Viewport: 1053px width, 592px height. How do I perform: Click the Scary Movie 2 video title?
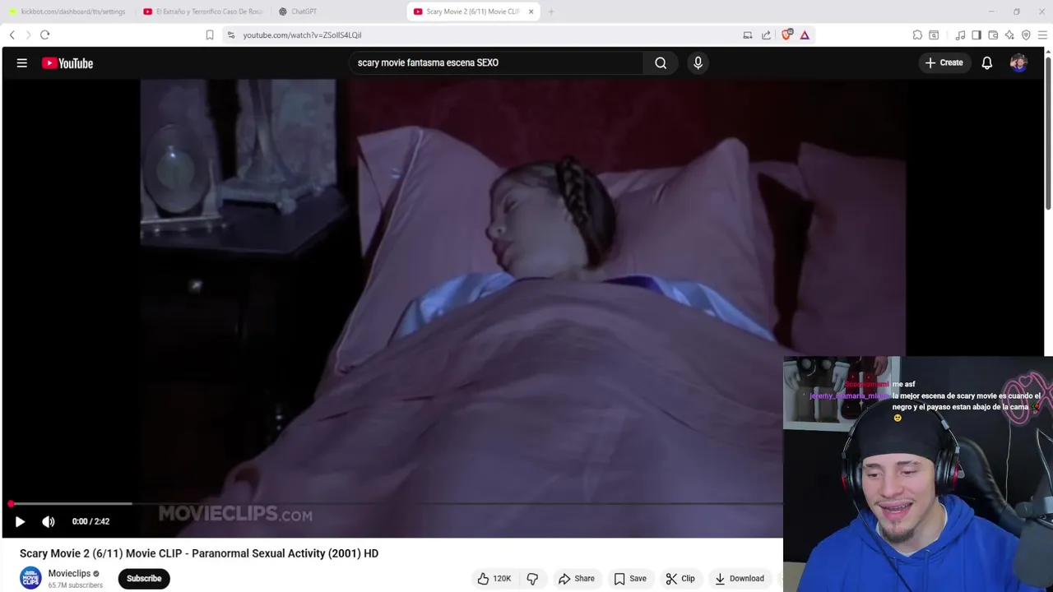(199, 553)
